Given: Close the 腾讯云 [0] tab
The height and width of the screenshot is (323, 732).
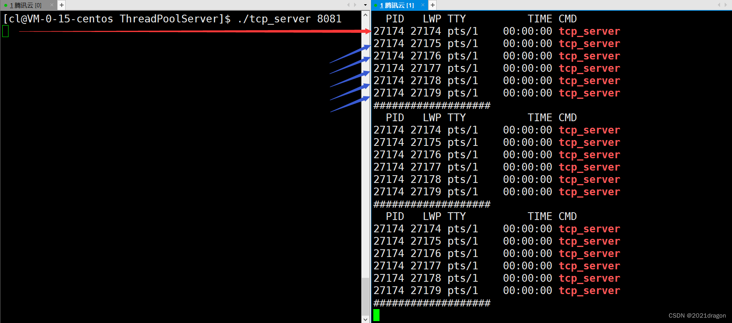Looking at the screenshot, I should 52,5.
